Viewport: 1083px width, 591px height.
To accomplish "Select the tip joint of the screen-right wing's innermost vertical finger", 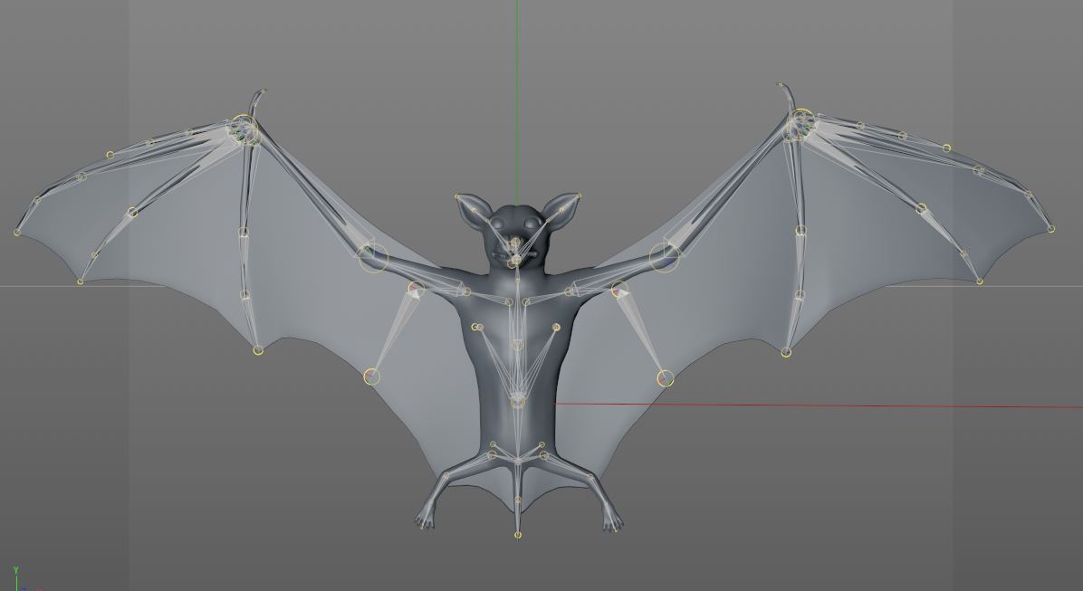I will click(785, 353).
